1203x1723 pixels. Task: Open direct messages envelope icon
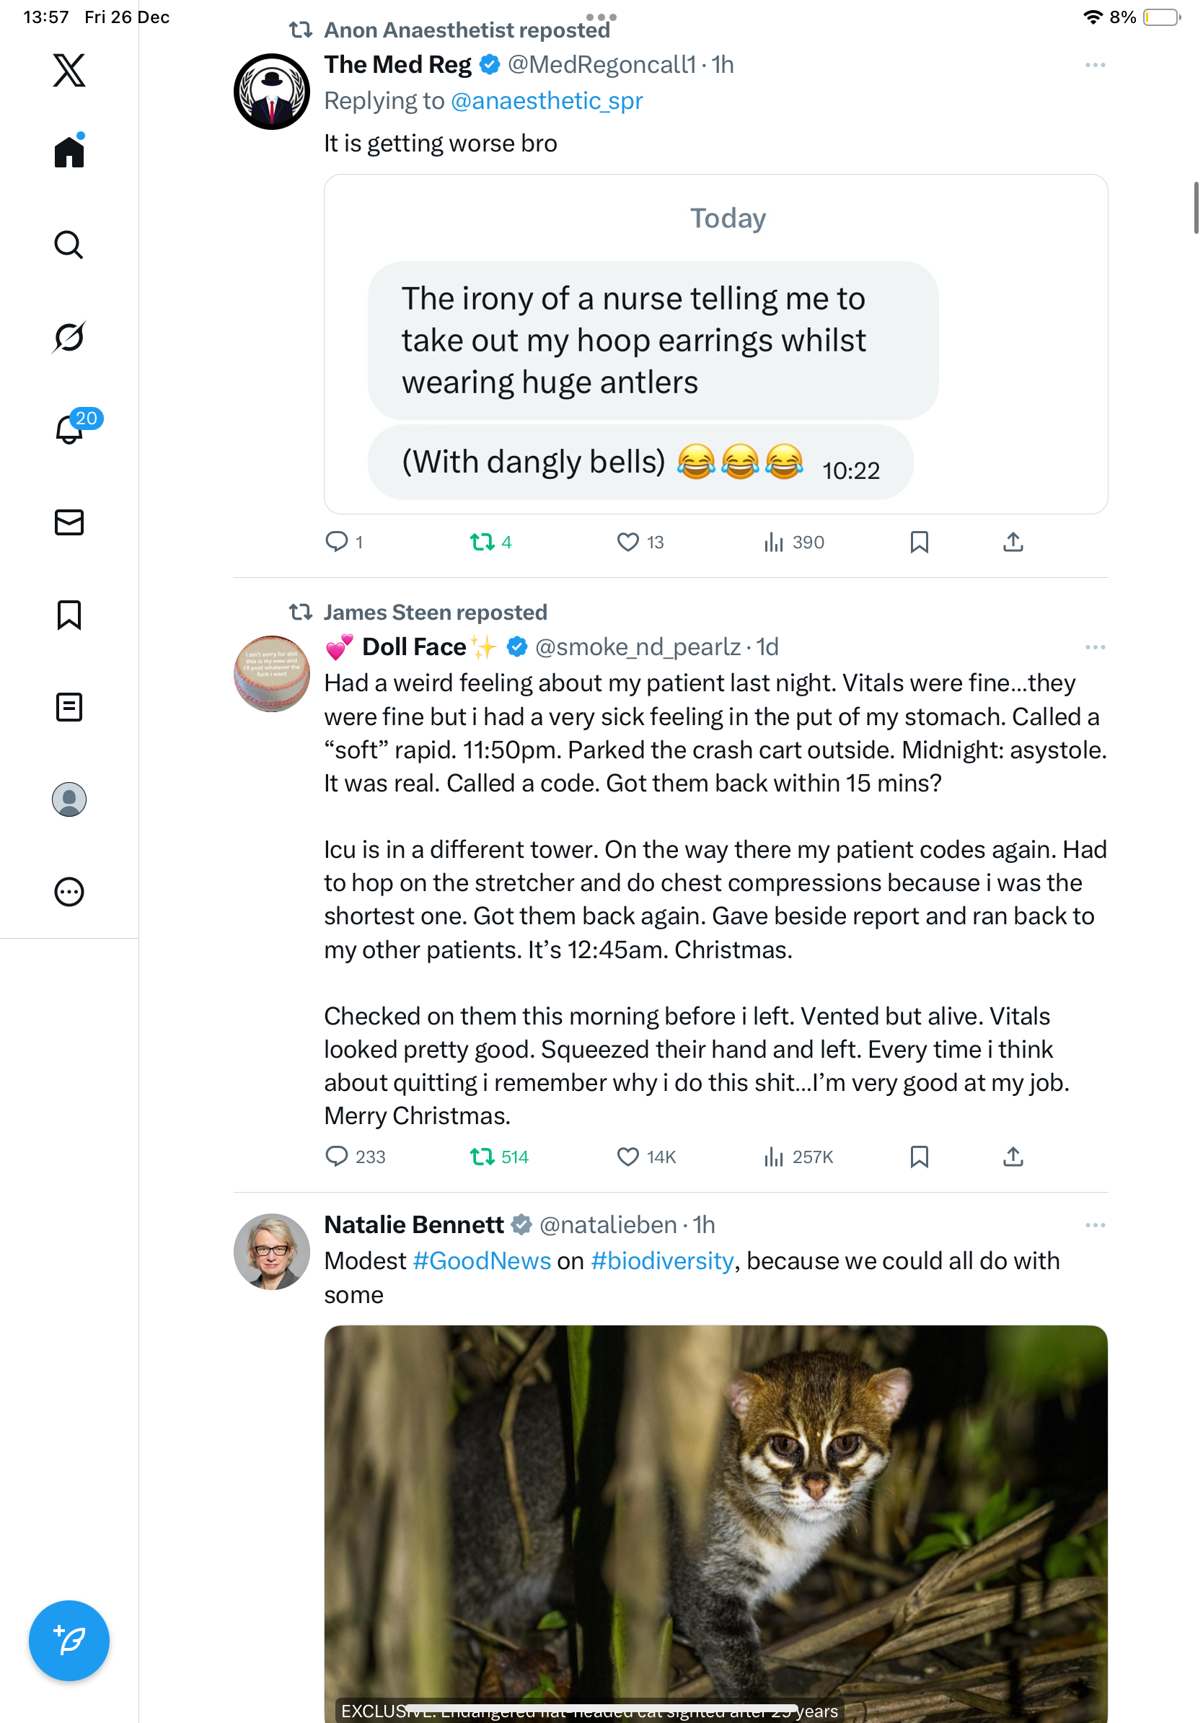point(69,522)
